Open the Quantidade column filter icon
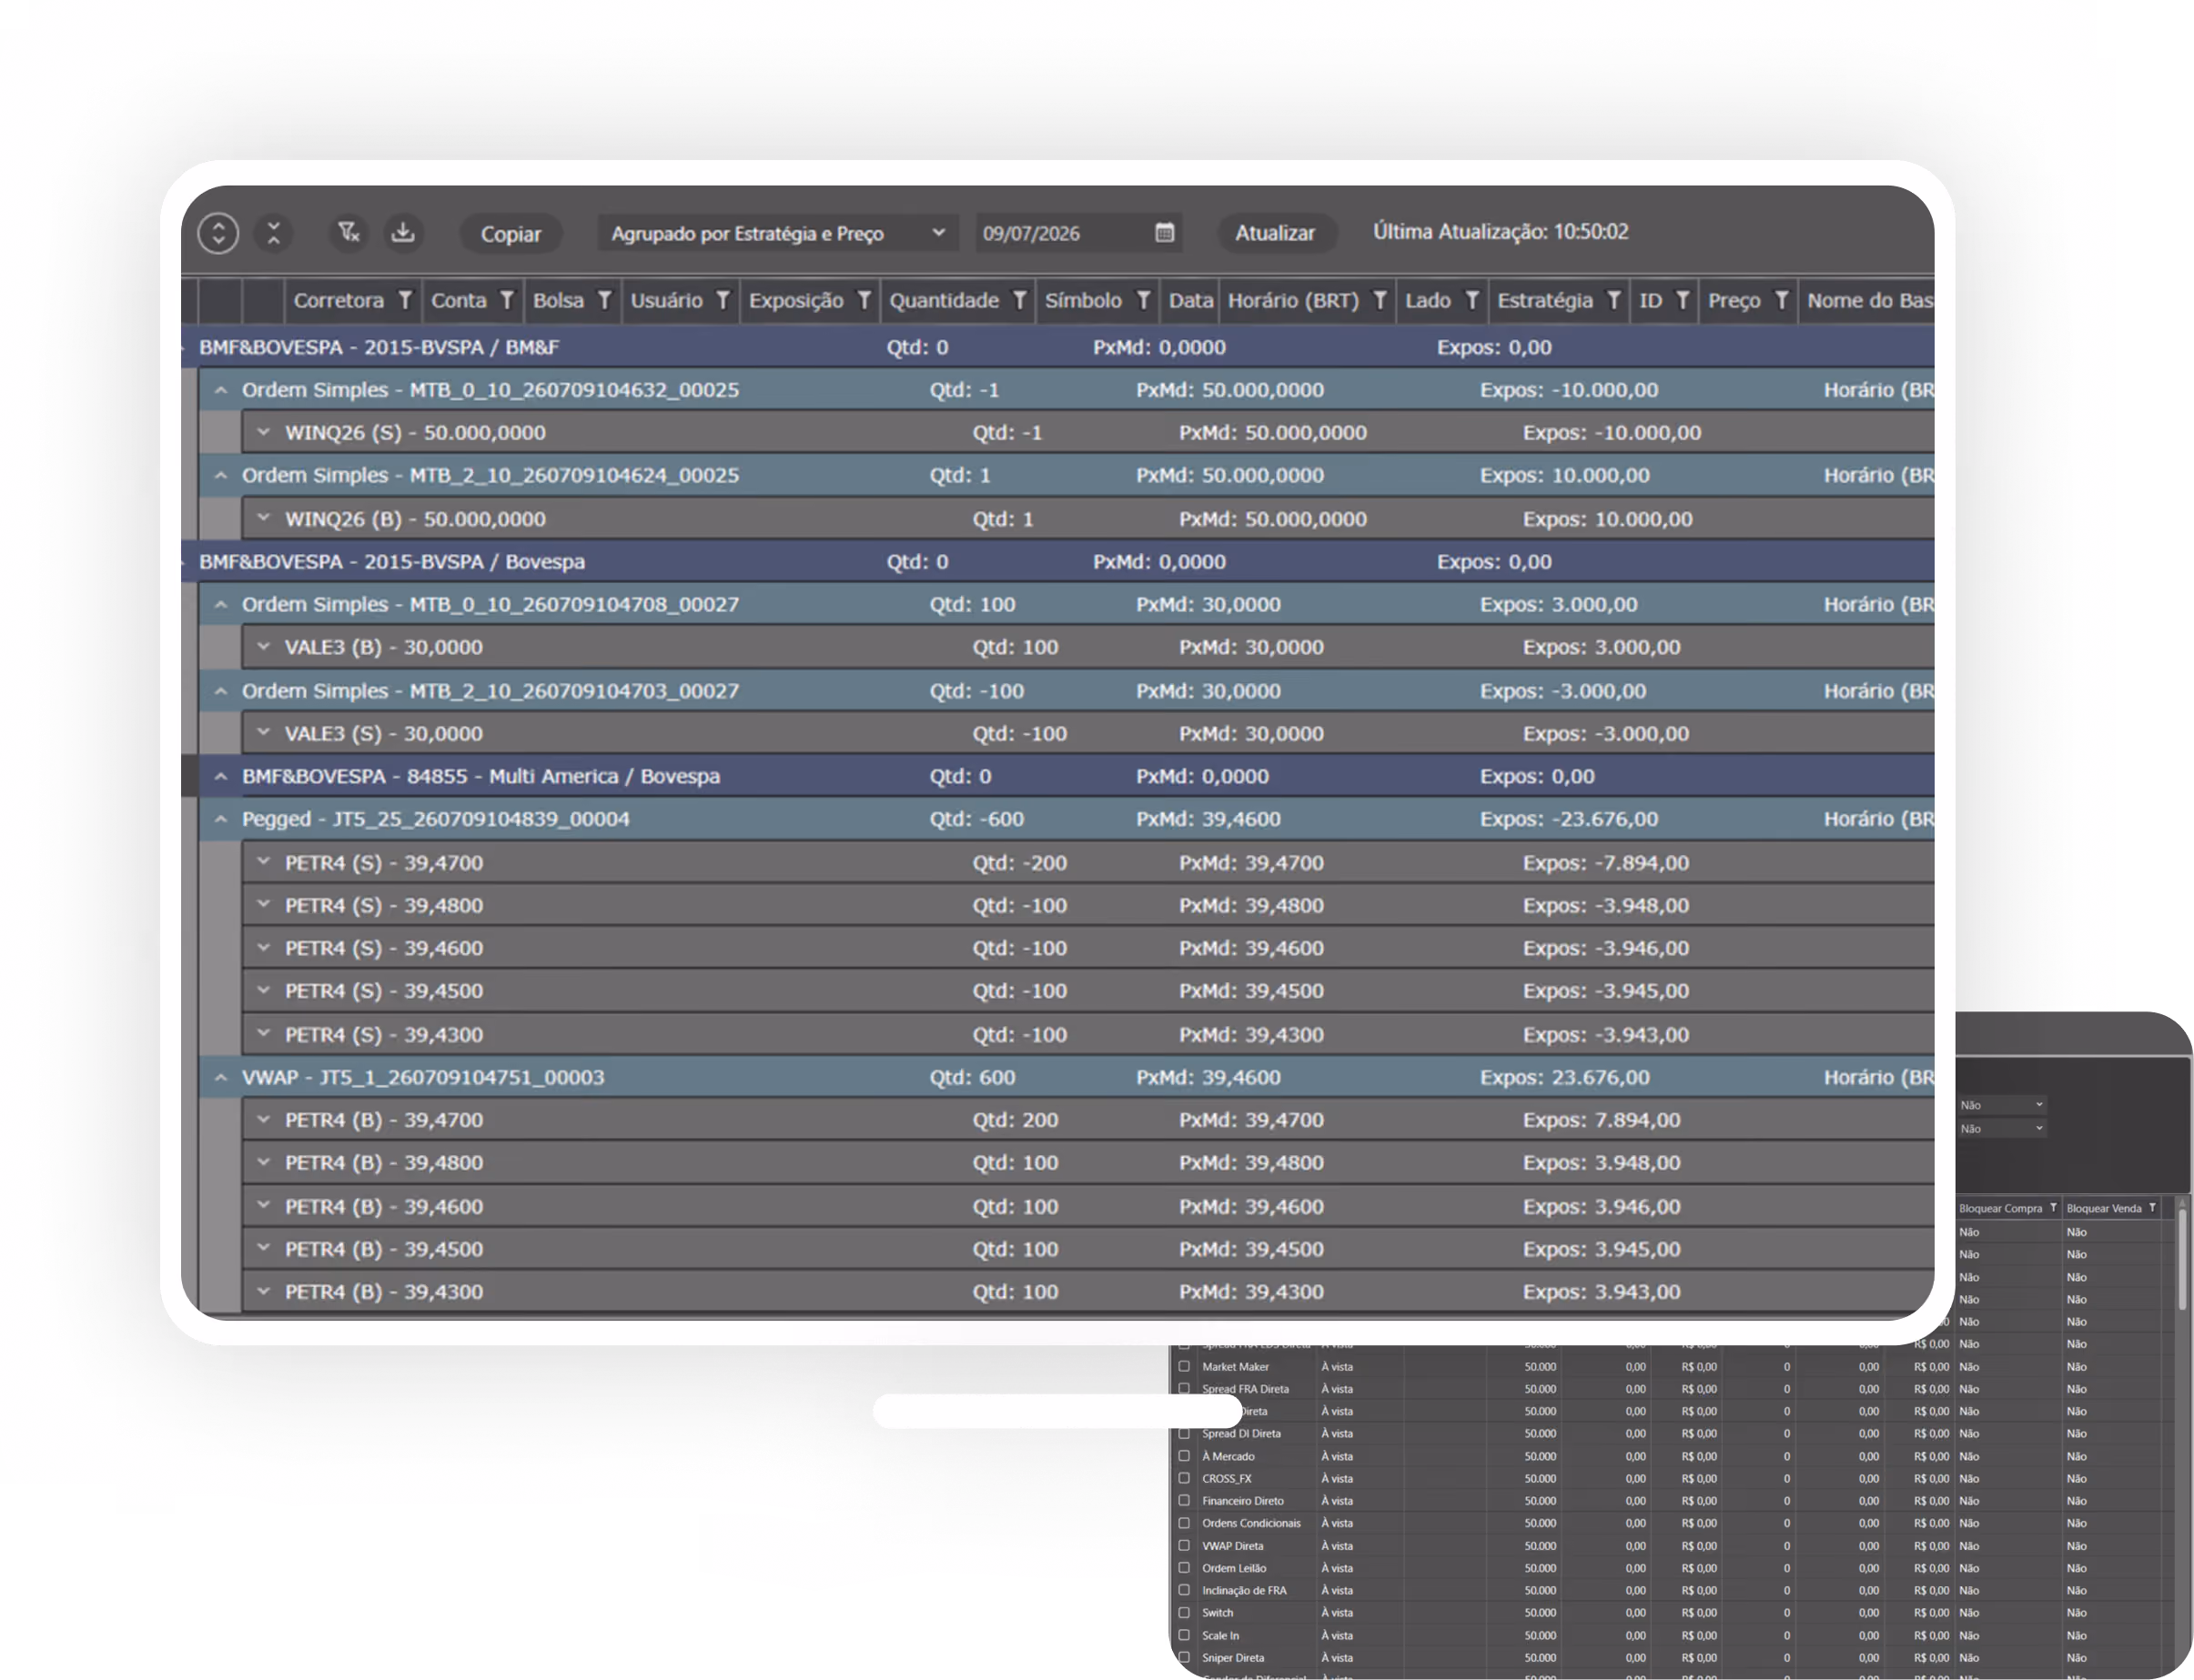The width and height of the screenshot is (2194, 1680). 1018,300
